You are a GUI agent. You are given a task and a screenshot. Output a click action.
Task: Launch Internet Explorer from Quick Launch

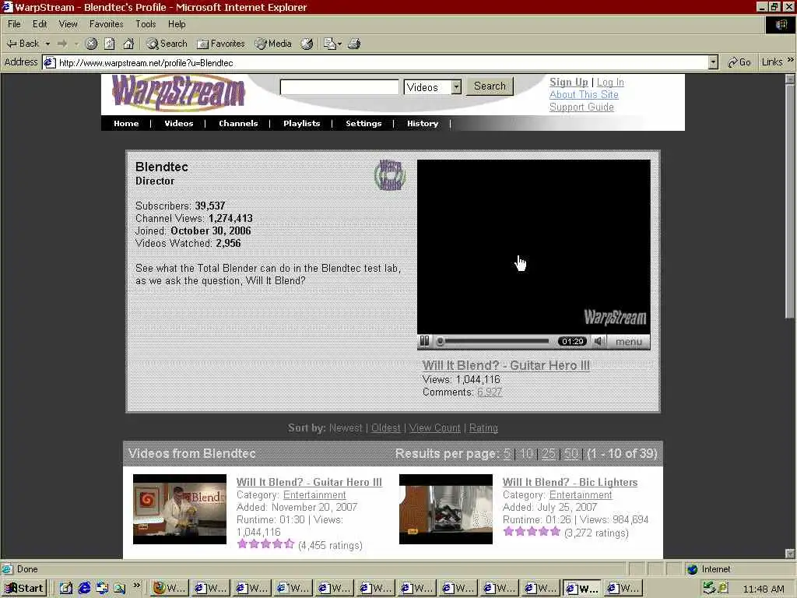[84, 589]
